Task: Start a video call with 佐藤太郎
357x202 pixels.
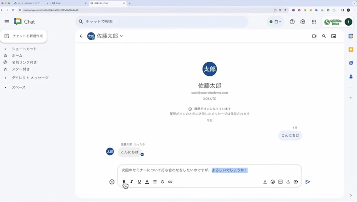Action: tap(315, 36)
